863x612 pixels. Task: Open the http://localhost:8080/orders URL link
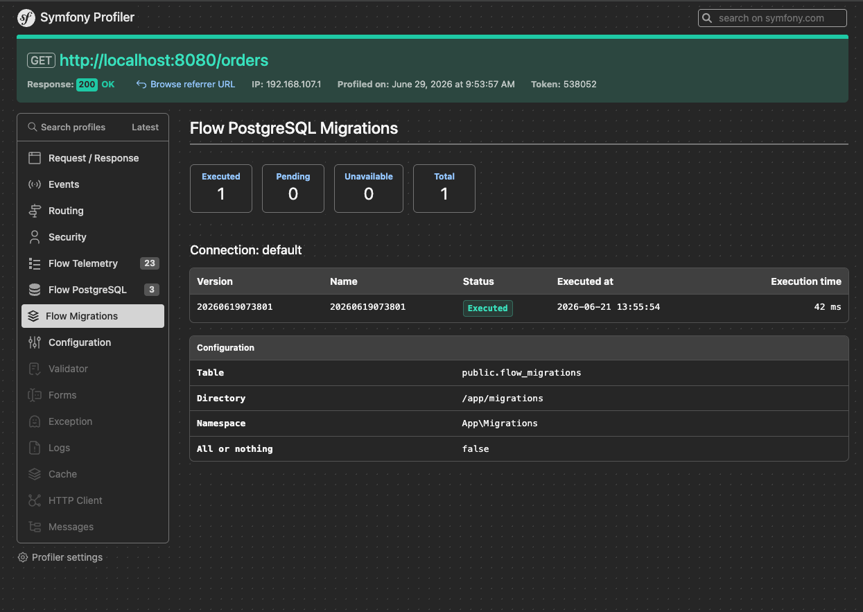coord(164,60)
